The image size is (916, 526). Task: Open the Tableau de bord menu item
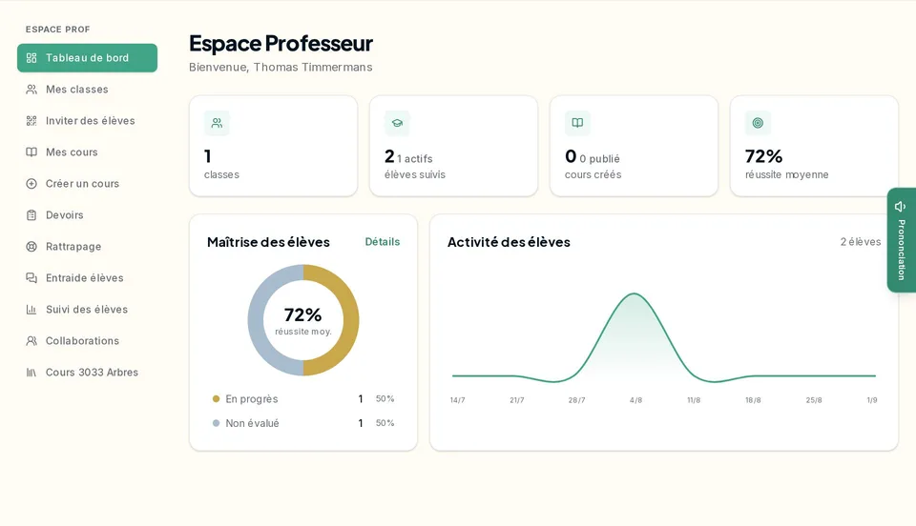pos(87,58)
